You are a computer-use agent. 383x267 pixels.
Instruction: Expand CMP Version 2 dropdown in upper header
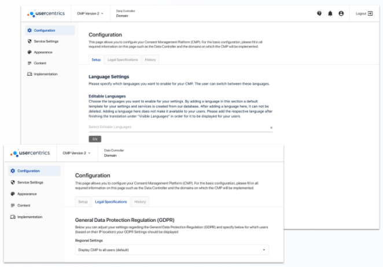pyautogui.click(x=90, y=13)
